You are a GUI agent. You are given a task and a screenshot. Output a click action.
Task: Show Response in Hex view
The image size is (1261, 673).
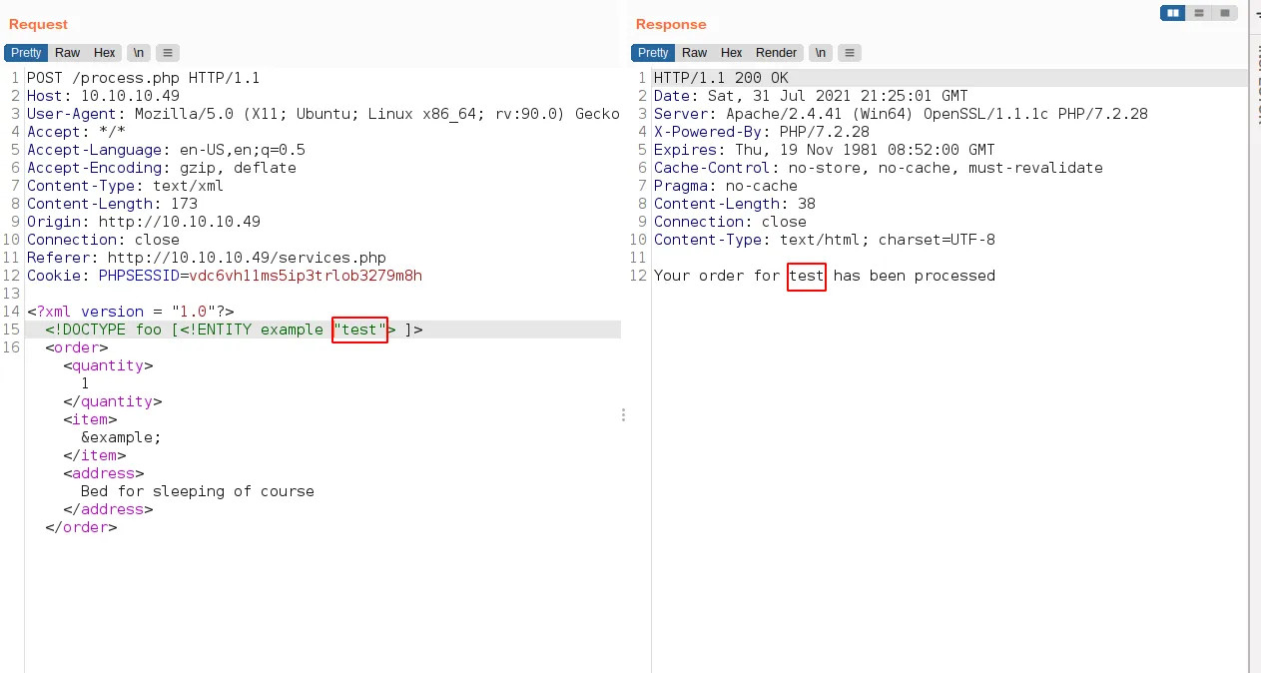(x=732, y=53)
